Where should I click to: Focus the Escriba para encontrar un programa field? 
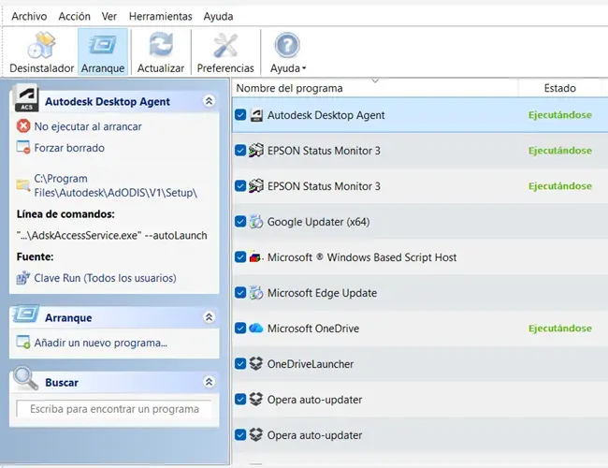114,409
